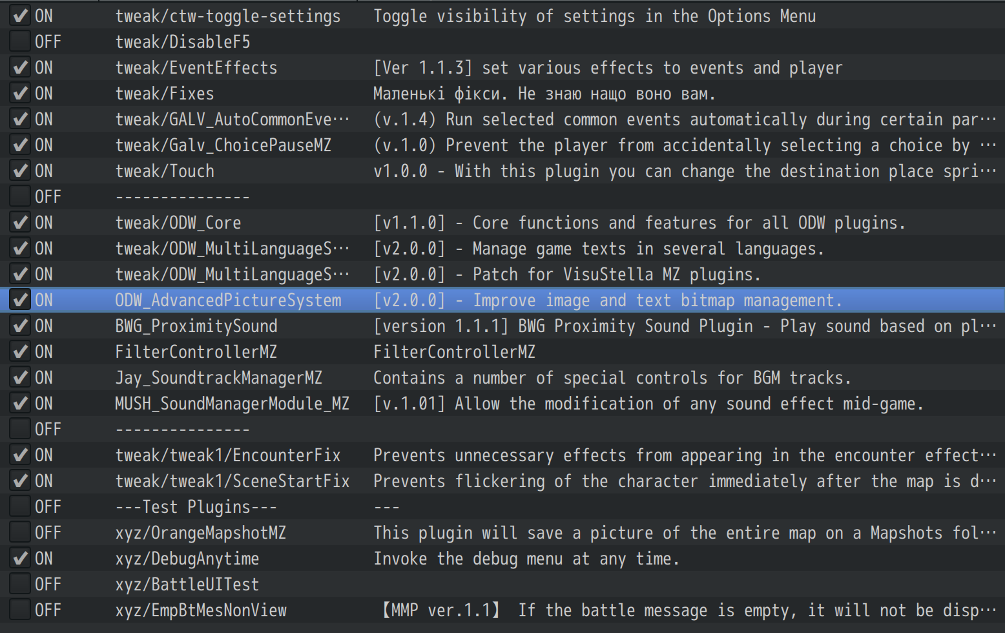Enable the tweak/DisableF5 plugin checkbox
The width and height of the screenshot is (1005, 633).
(x=20, y=41)
